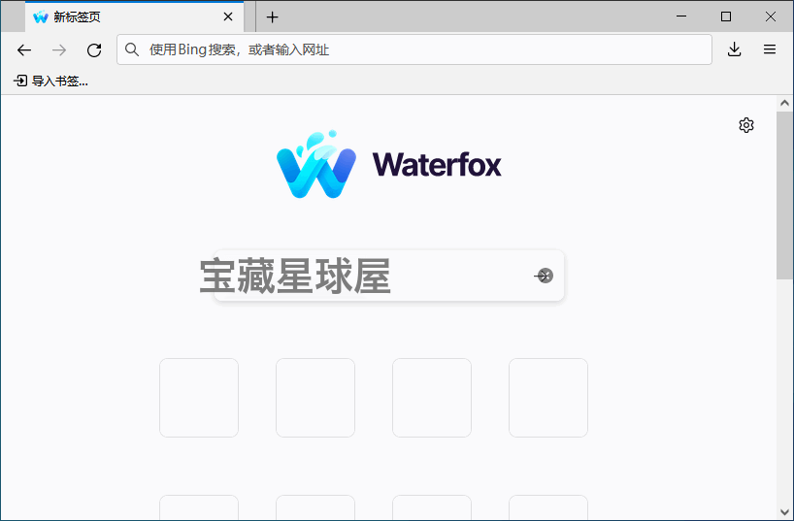Viewport: 794px width, 521px height.
Task: Close the 新标签页 tab
Action: click(228, 16)
